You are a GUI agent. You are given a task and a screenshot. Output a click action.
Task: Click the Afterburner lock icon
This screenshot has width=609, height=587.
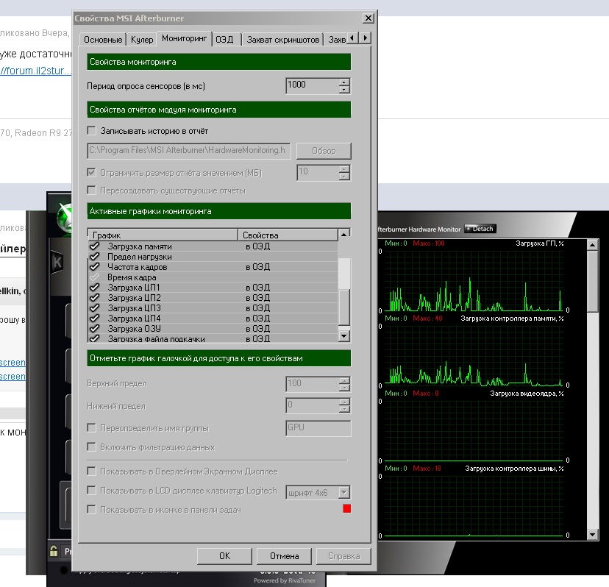(x=54, y=551)
